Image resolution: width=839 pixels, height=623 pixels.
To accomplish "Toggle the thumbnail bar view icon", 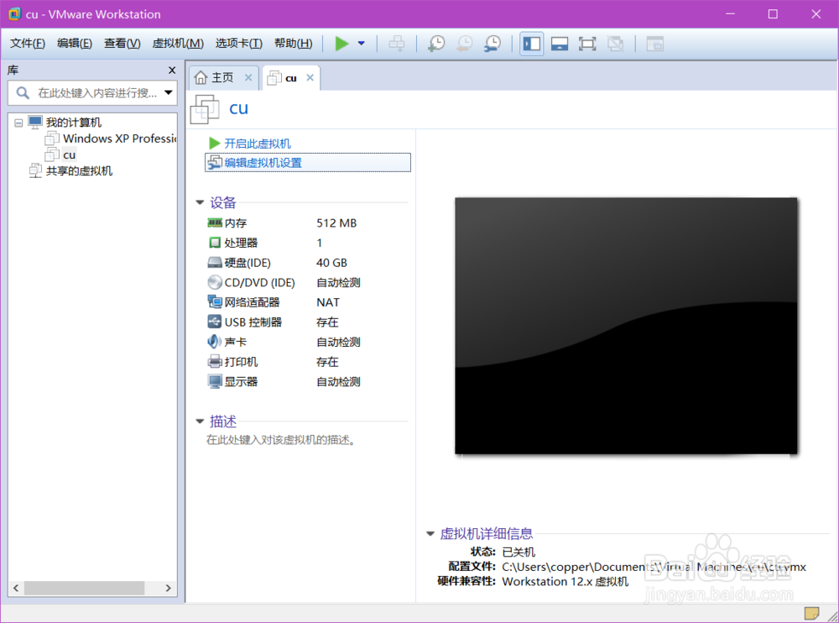I will tap(560, 44).
